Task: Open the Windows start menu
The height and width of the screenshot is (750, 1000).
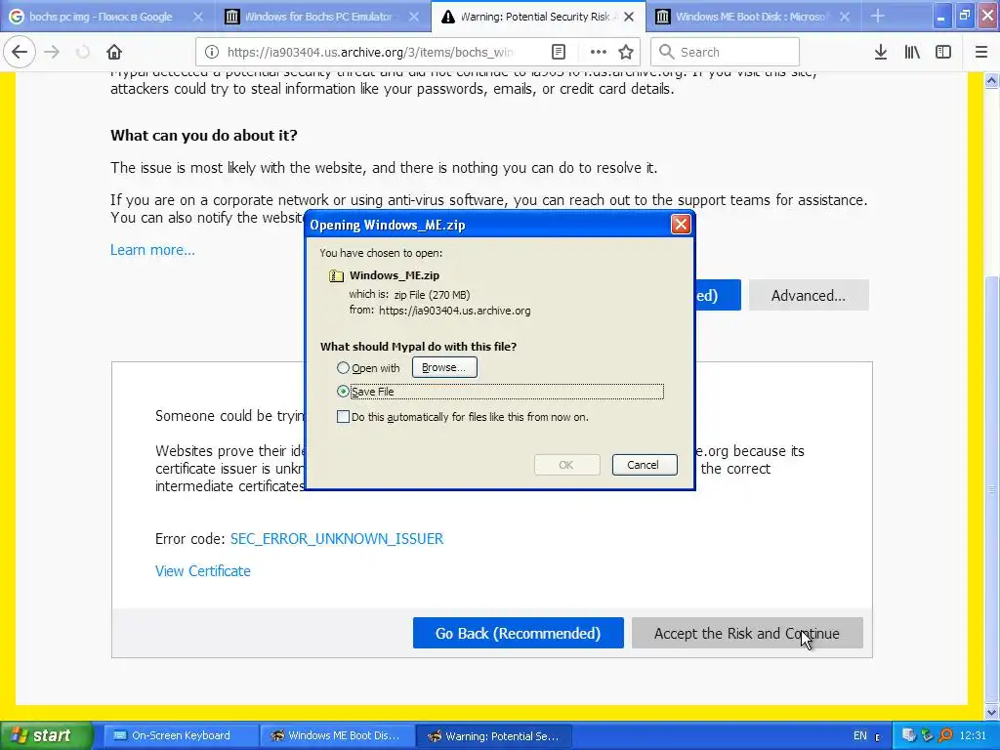Action: [x=46, y=735]
